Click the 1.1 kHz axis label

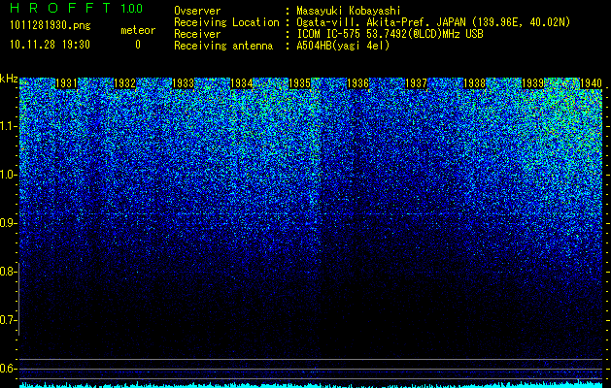pyautogui.click(x=8, y=126)
